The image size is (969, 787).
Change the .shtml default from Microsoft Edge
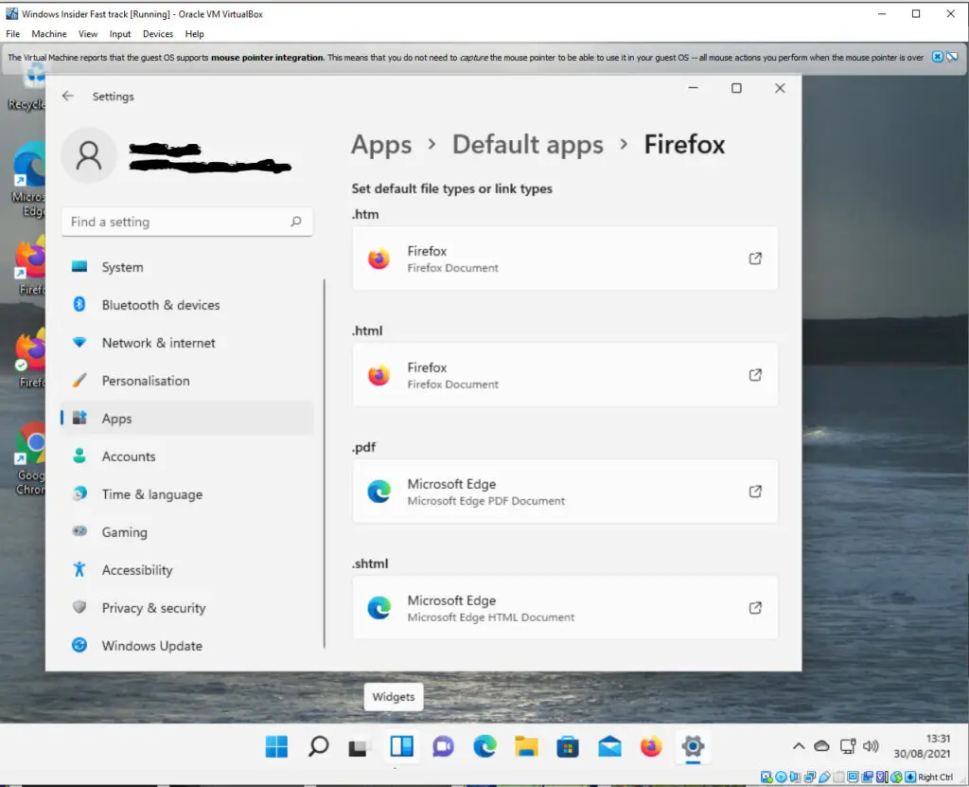tap(565, 608)
